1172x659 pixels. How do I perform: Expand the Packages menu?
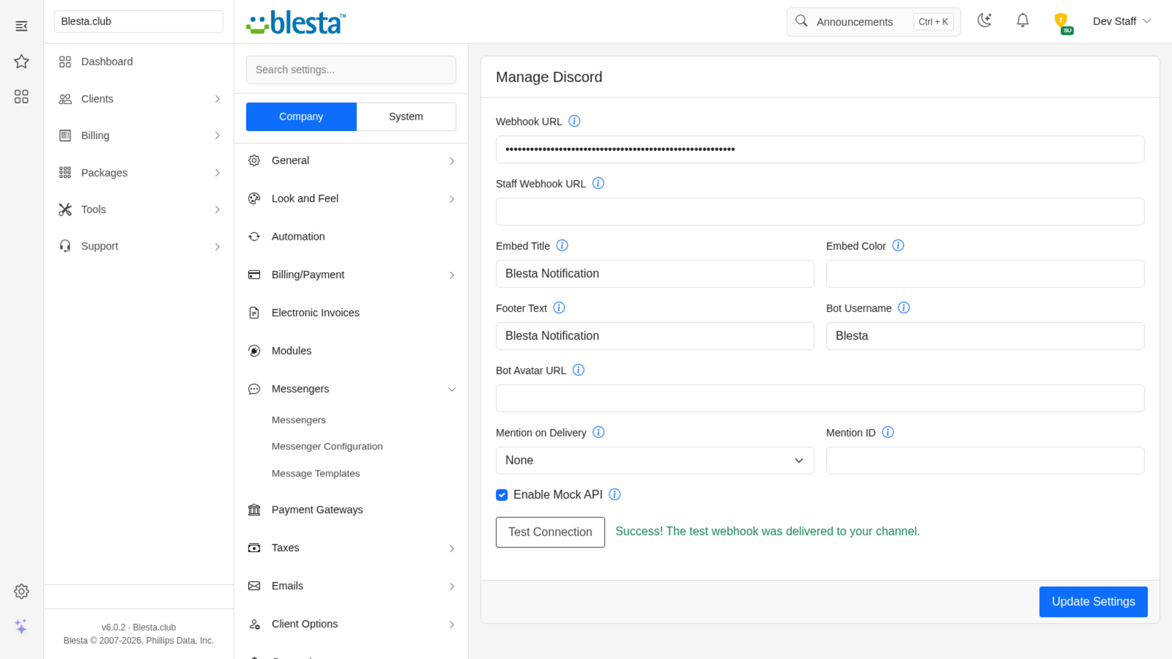[x=139, y=173]
